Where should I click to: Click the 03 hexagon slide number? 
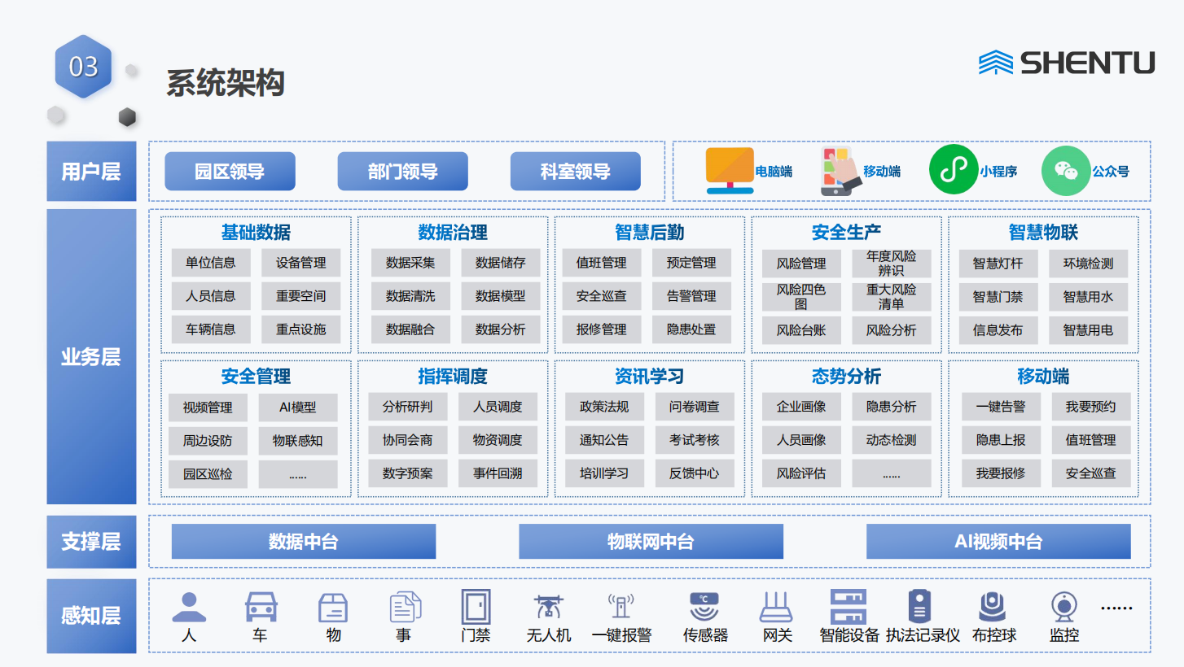click(x=83, y=67)
